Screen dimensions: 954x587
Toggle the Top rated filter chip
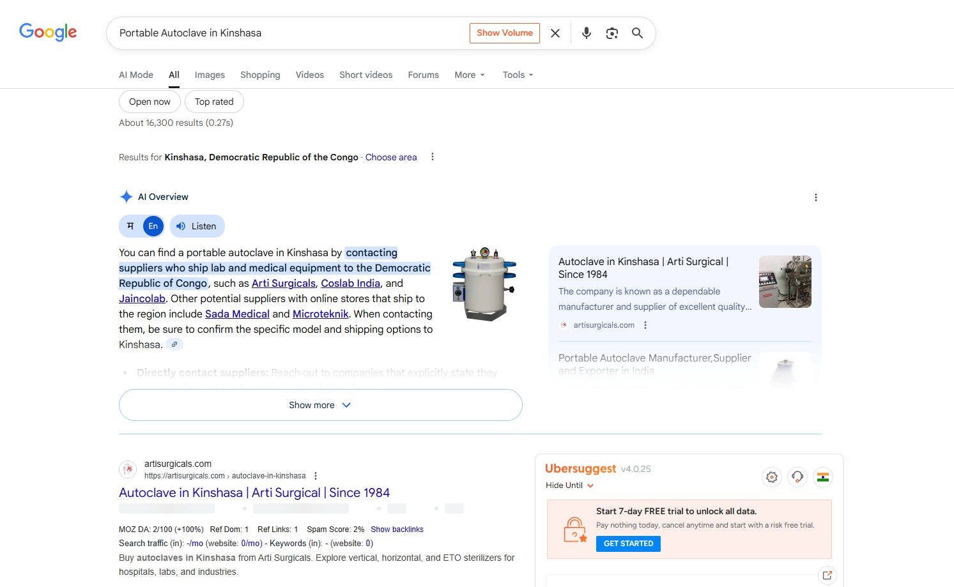[x=214, y=102]
